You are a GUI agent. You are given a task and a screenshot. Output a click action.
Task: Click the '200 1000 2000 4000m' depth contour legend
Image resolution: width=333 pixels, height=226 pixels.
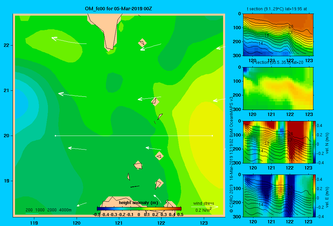pos(48,210)
